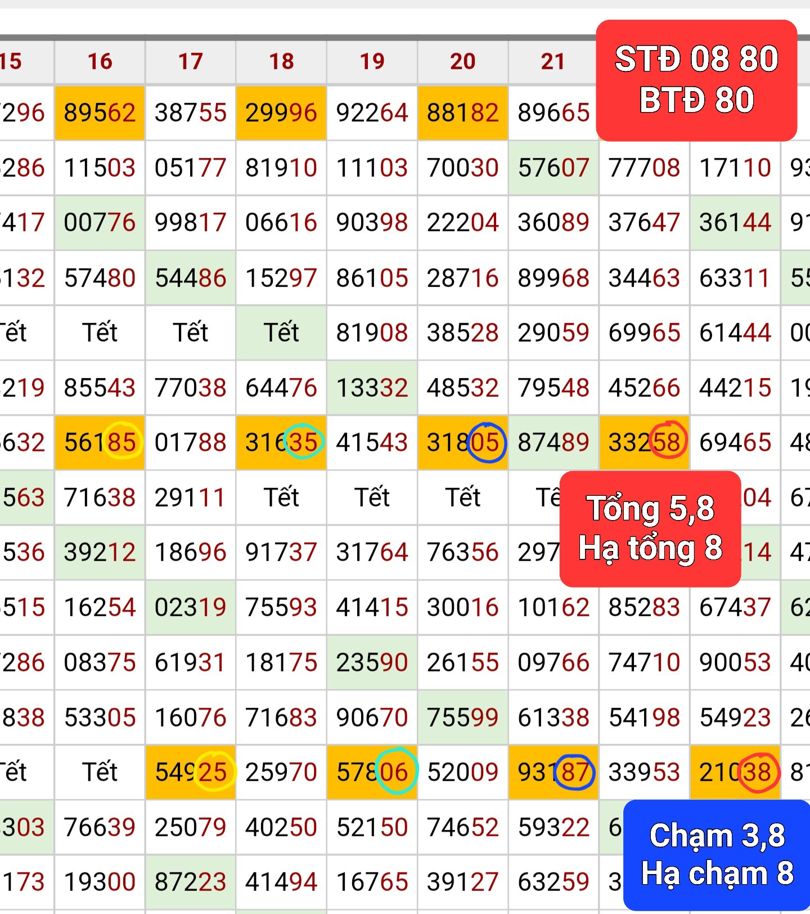Screen dimensions: 810x914
Task: Choose the entry 34463
Action: pyautogui.click(x=645, y=278)
